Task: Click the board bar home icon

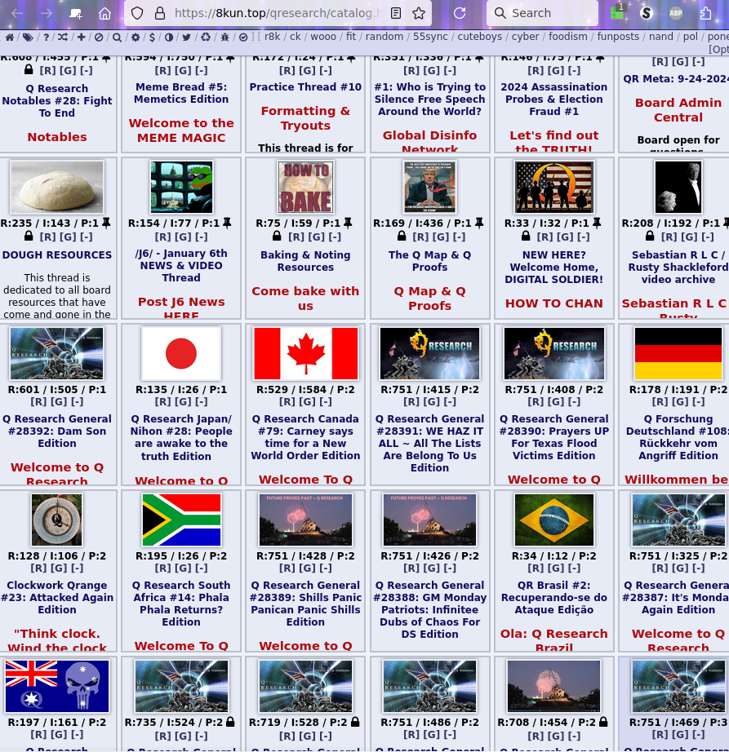Action: (x=10, y=37)
